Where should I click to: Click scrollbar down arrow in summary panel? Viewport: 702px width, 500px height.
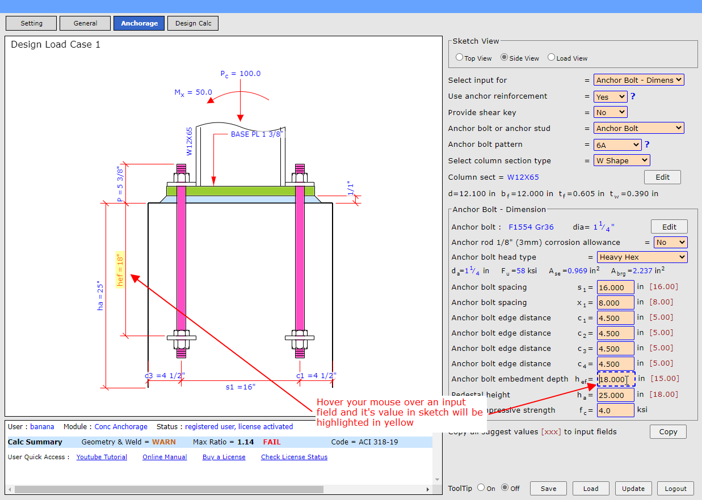point(437,480)
